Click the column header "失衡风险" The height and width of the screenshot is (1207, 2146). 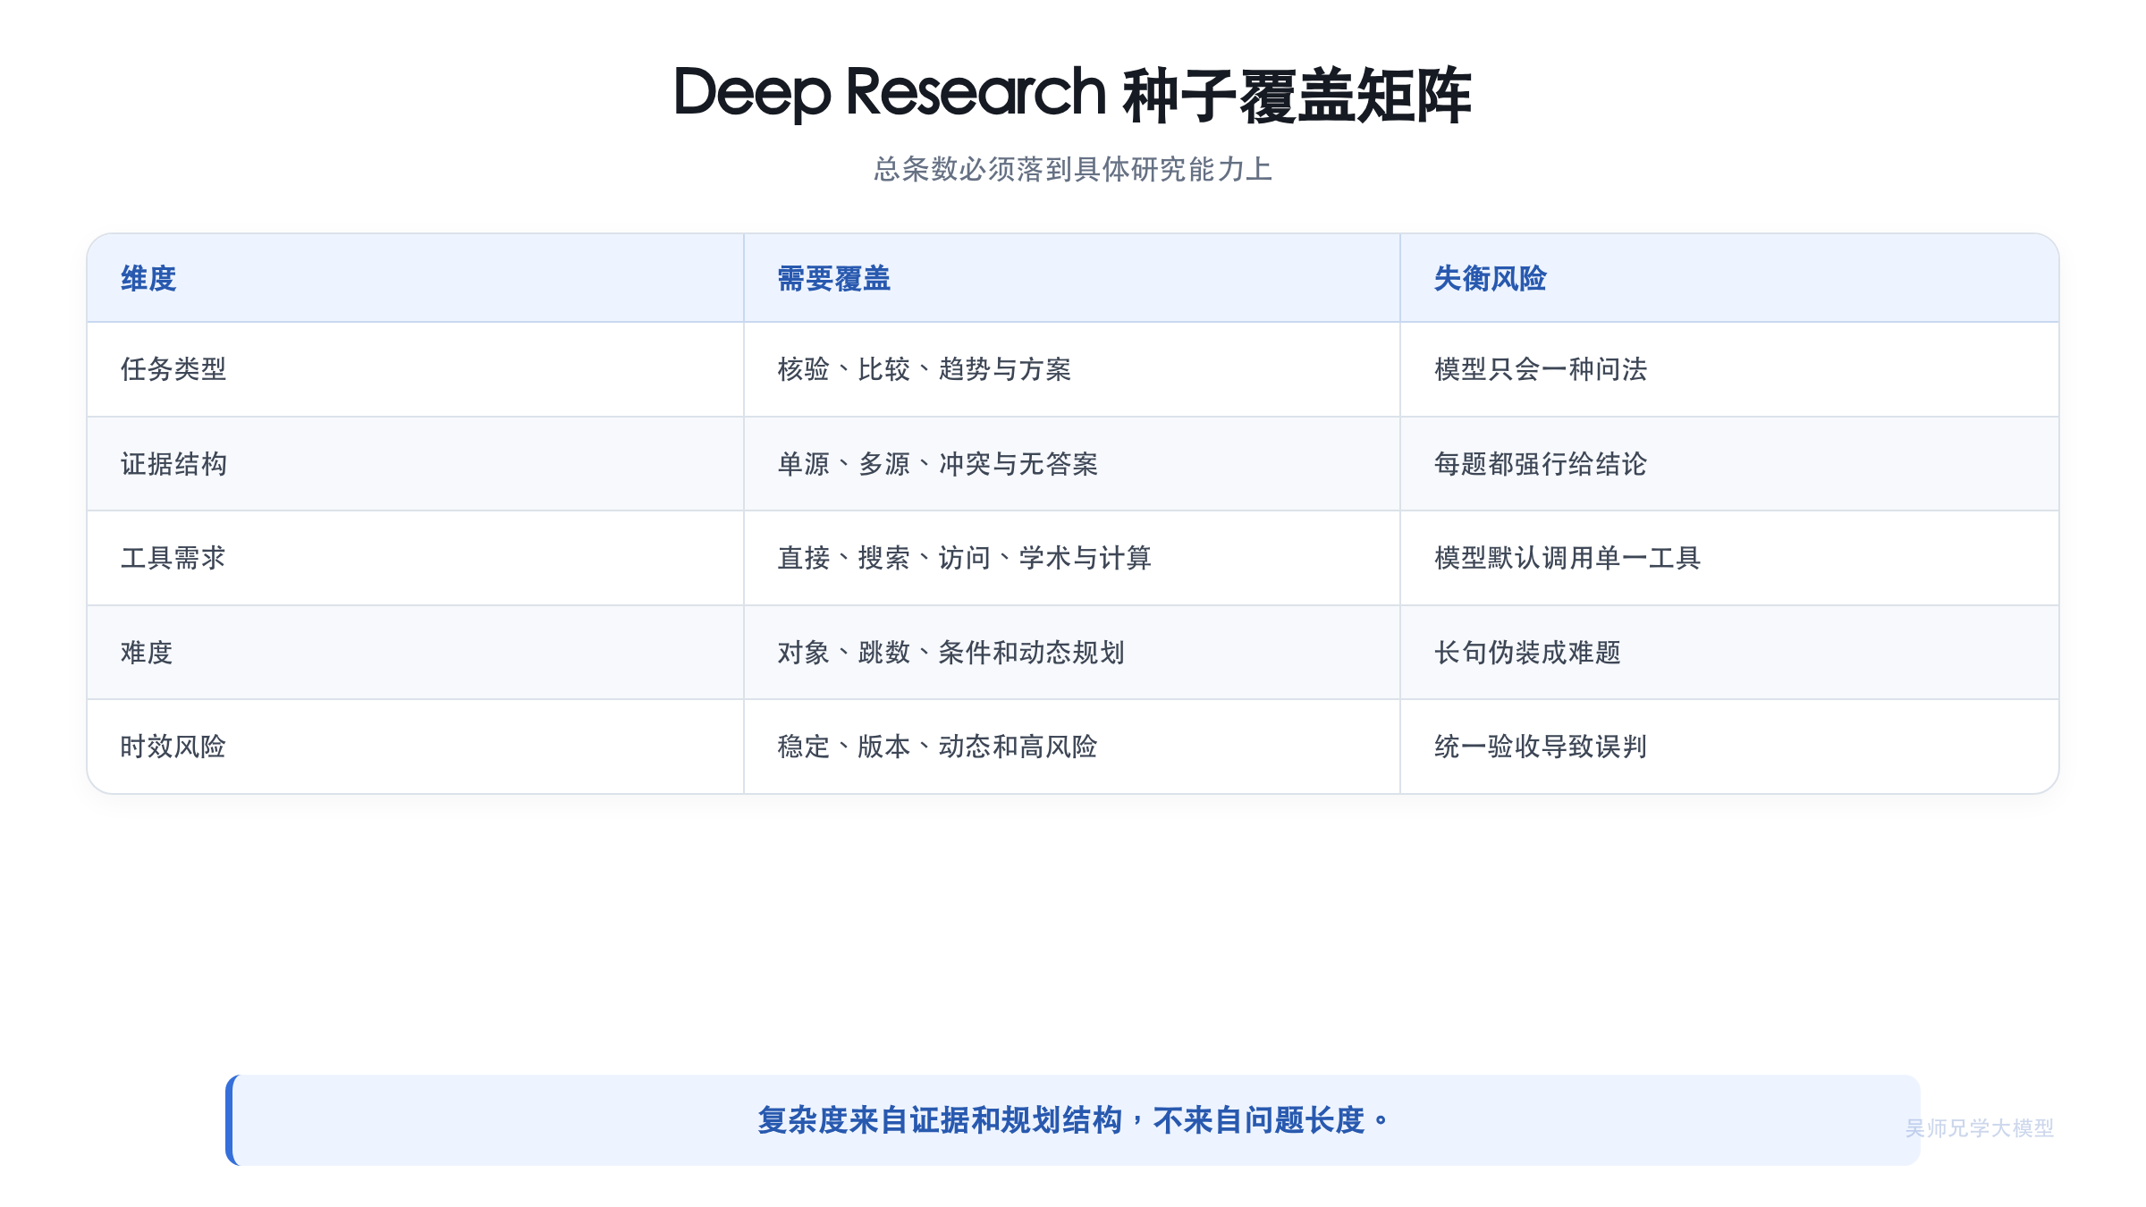(1729, 278)
